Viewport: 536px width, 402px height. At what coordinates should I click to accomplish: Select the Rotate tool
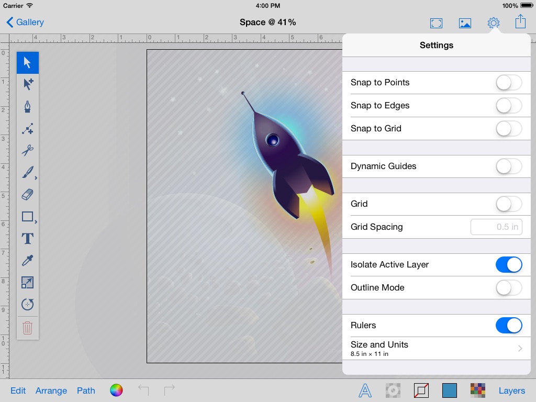point(27,304)
